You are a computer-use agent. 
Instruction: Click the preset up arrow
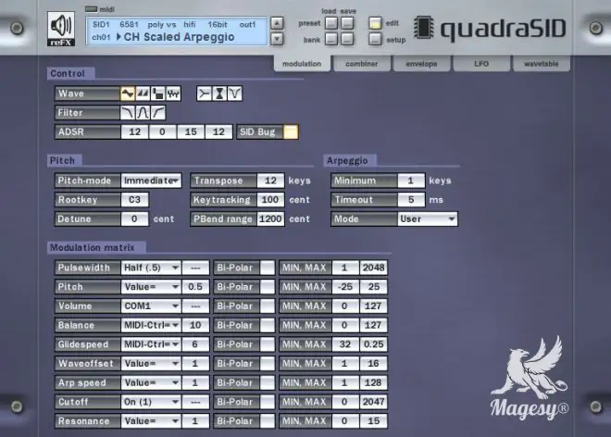coord(277,23)
